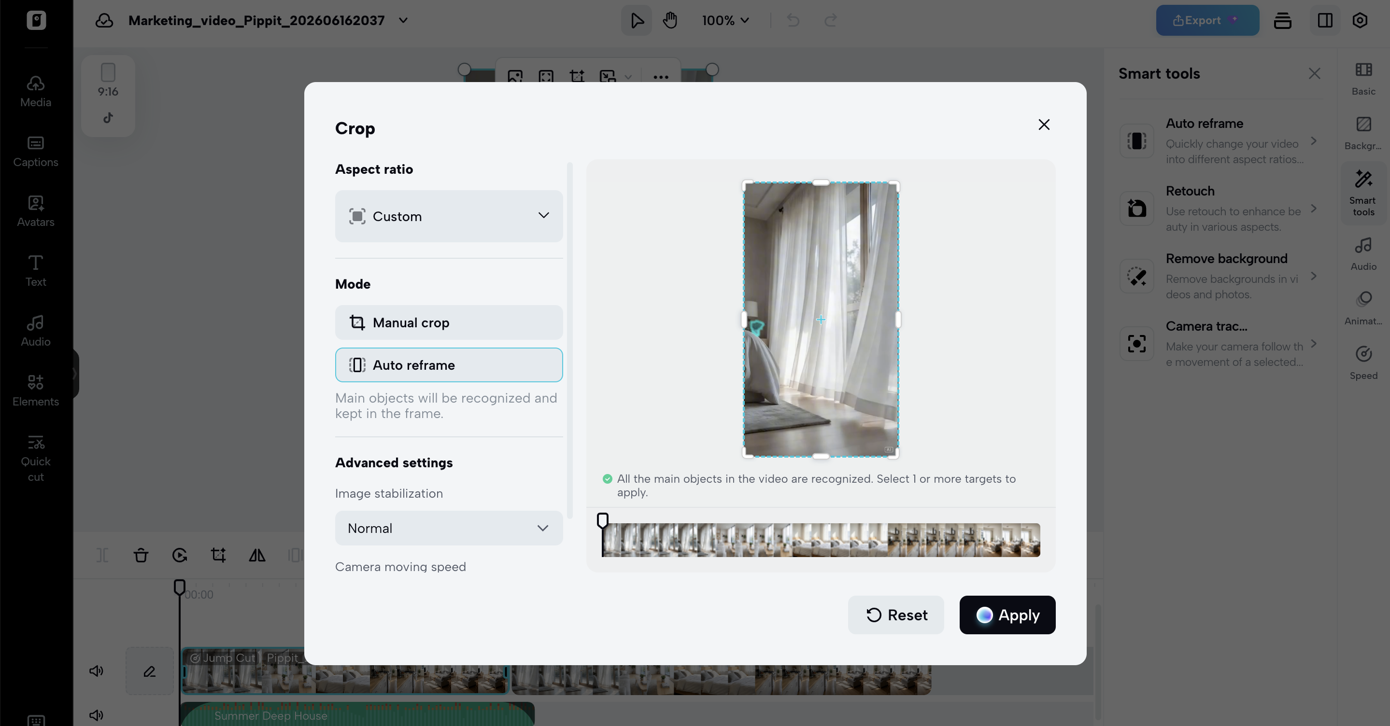The image size is (1390, 726).
Task: Delete the selected clip with trash icon
Action: pyautogui.click(x=141, y=555)
